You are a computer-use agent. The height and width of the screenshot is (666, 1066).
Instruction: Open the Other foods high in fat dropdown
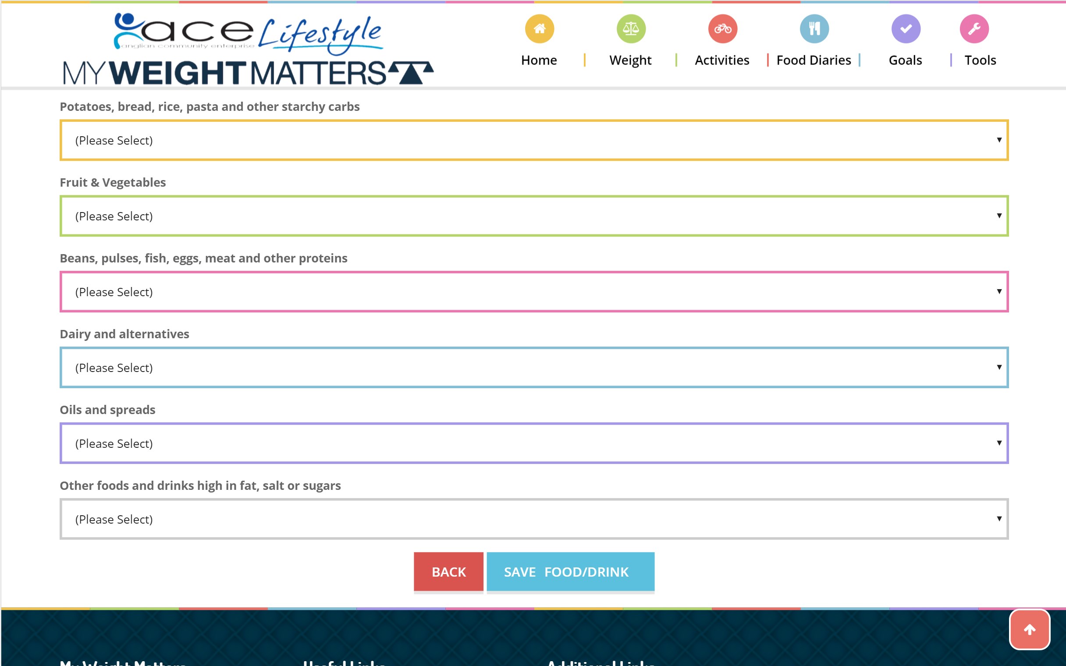534,519
